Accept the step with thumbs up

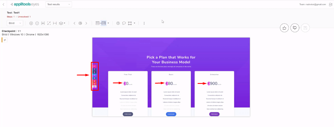click(284, 28)
